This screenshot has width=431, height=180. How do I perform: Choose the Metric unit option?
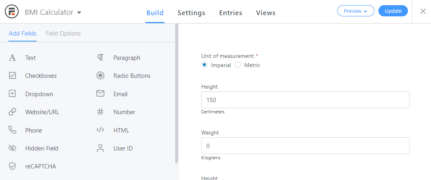238,65
